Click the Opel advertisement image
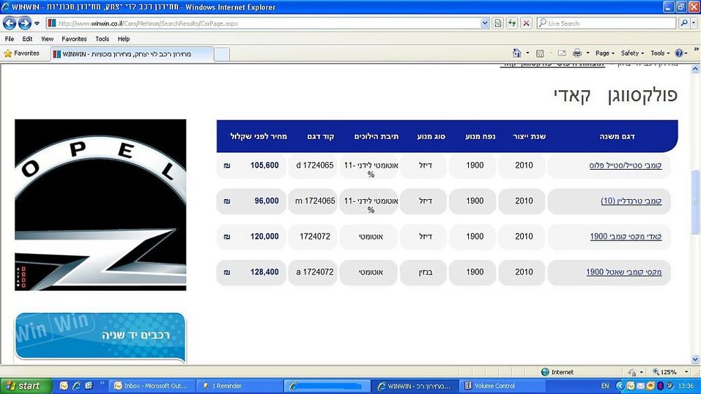Screen dimensions: 701x394 click(x=100, y=205)
